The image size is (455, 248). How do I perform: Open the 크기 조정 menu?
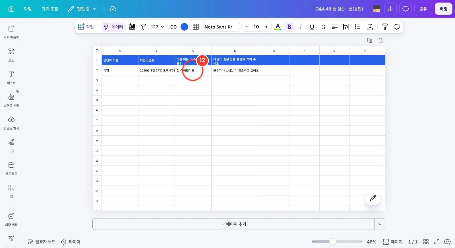[x=50, y=9]
